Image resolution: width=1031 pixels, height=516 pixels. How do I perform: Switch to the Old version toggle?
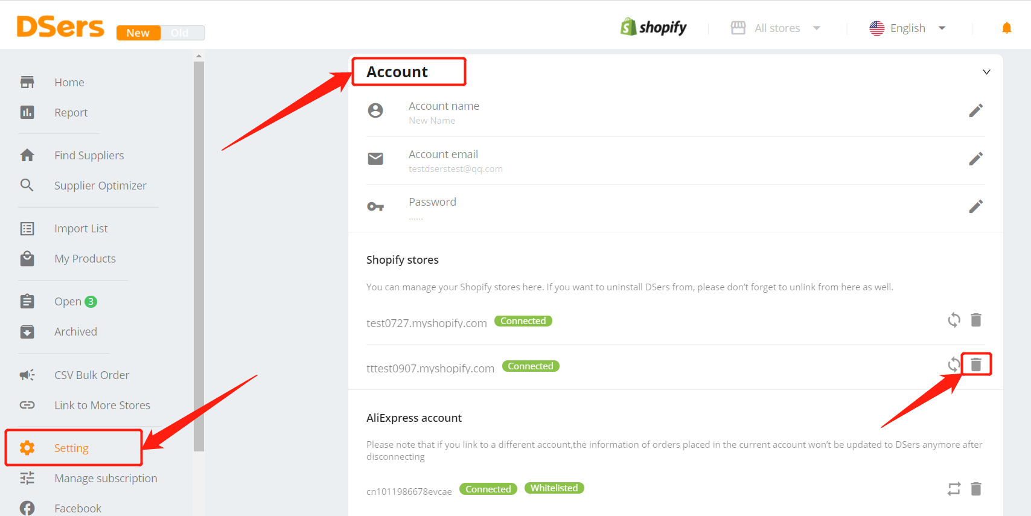point(180,33)
